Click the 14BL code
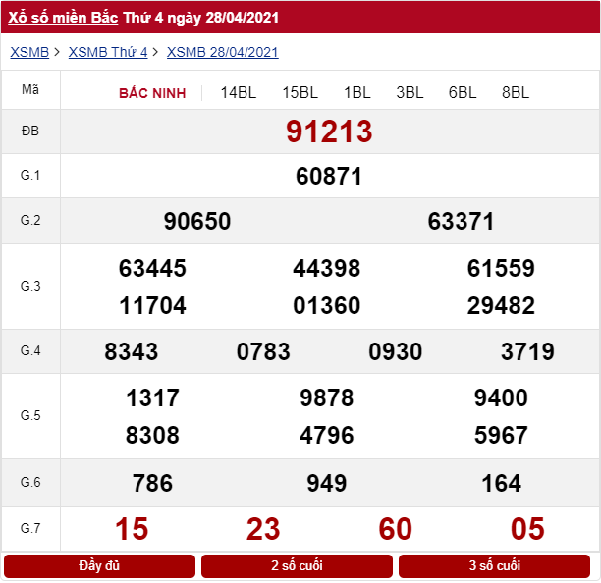The height and width of the screenshot is (583, 601). 238,92
